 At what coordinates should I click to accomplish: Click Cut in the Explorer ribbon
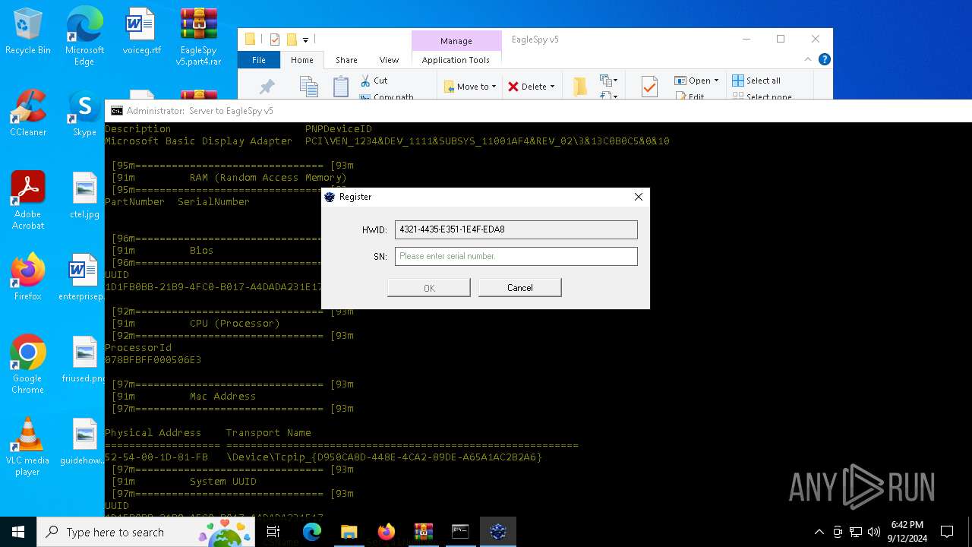(x=374, y=80)
